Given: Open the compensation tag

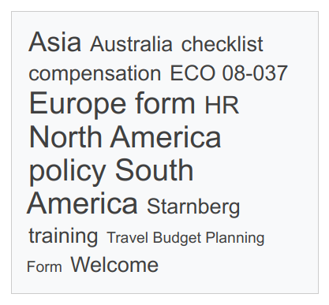Looking at the screenshot, I should [x=95, y=73].
